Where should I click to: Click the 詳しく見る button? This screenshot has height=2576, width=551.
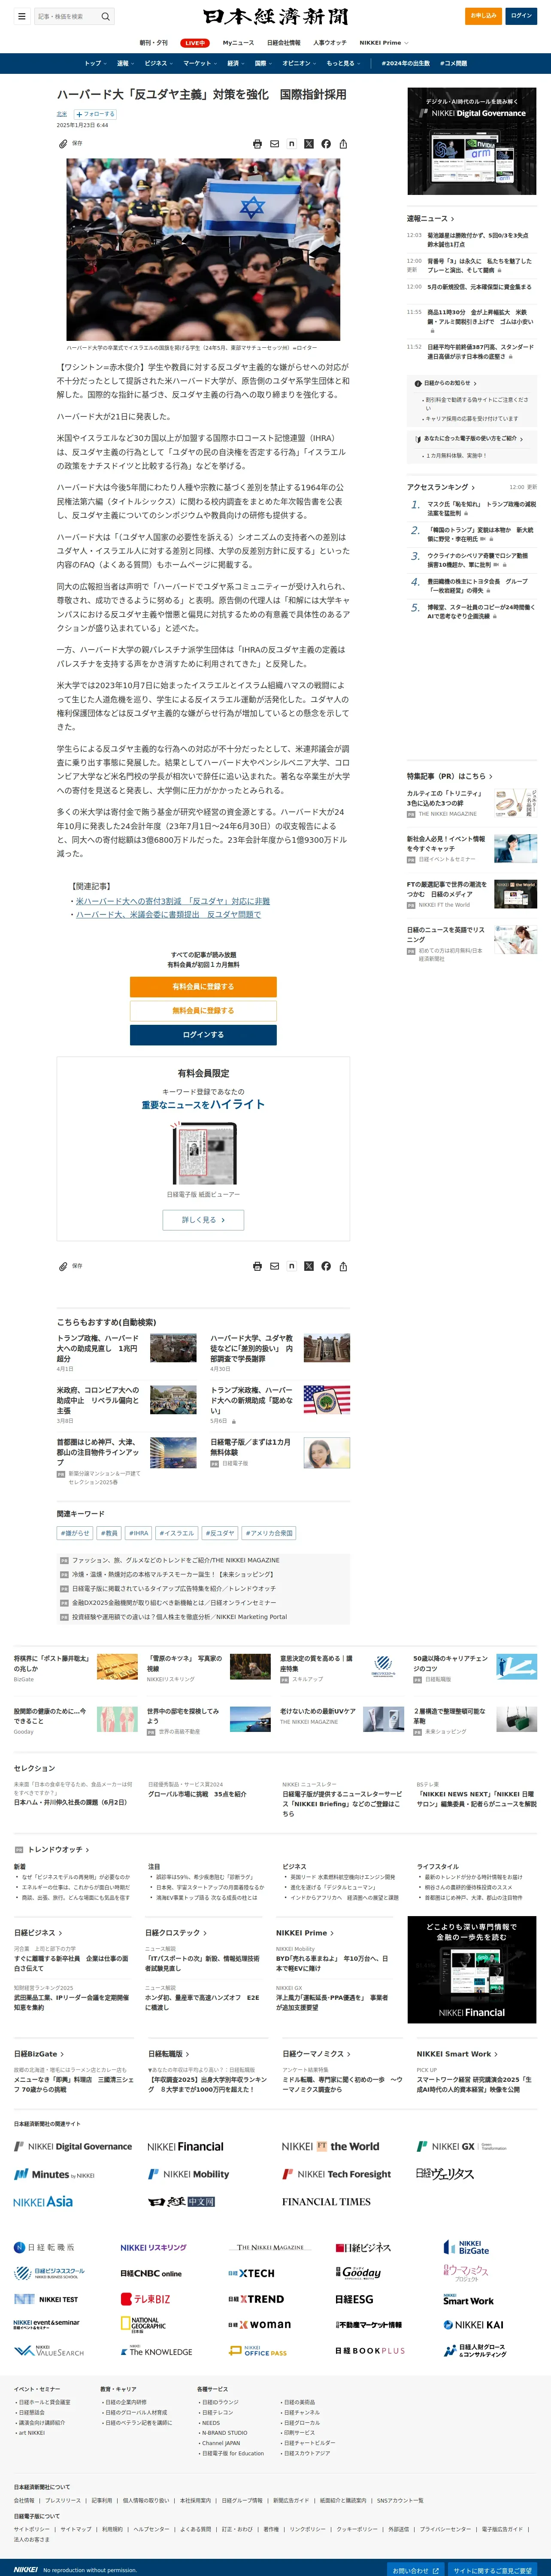pyautogui.click(x=203, y=1220)
